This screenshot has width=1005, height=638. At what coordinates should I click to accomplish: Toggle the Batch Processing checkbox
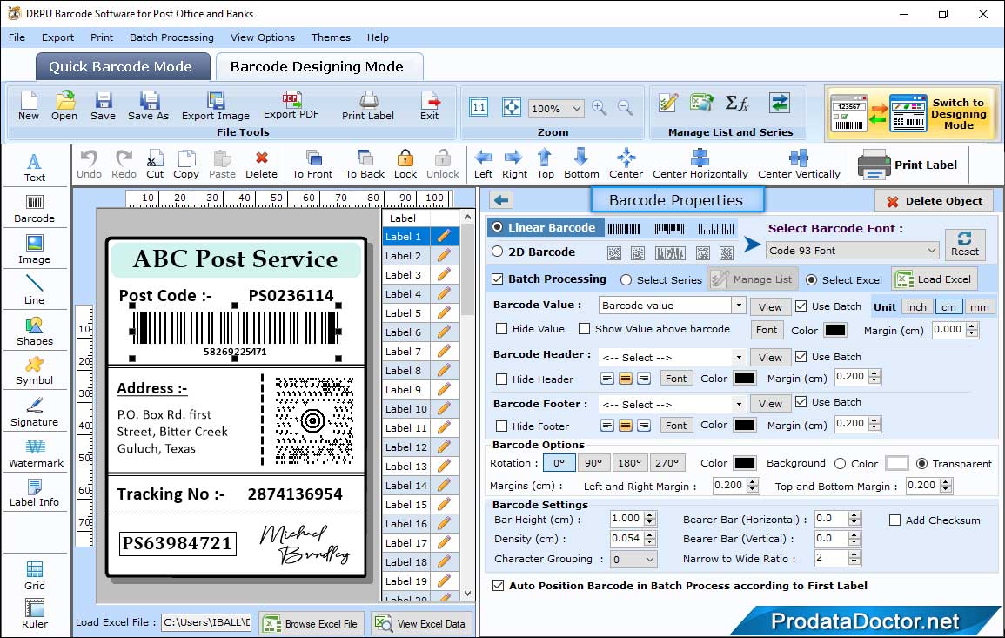click(498, 279)
